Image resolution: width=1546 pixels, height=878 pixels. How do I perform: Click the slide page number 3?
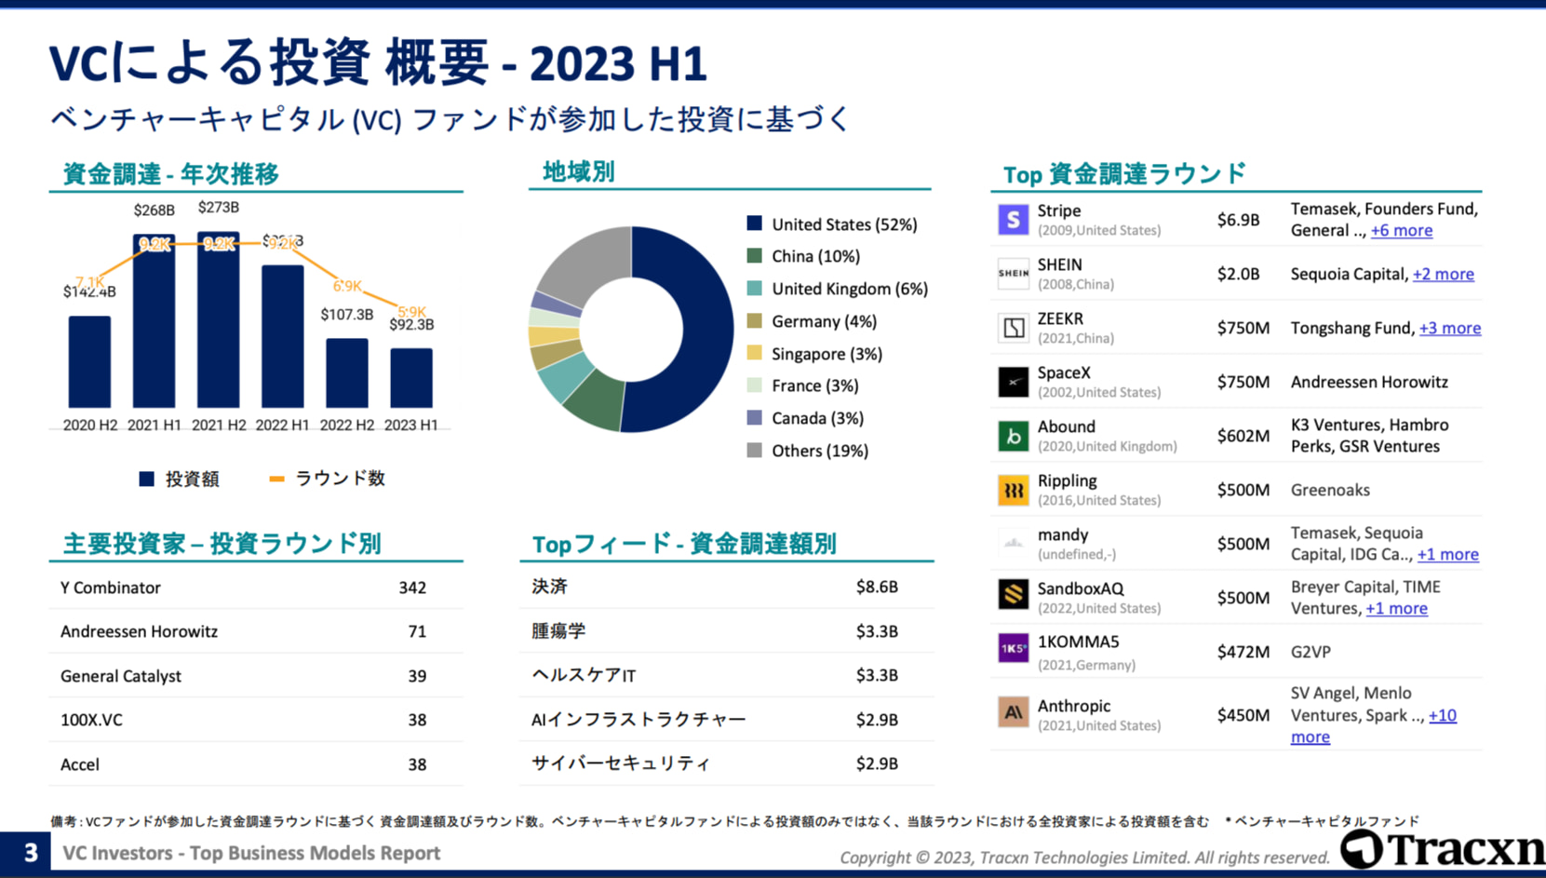tap(30, 852)
